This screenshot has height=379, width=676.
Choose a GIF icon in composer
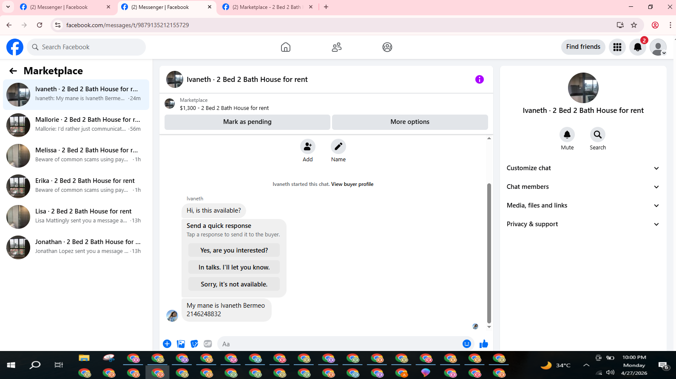tap(208, 344)
